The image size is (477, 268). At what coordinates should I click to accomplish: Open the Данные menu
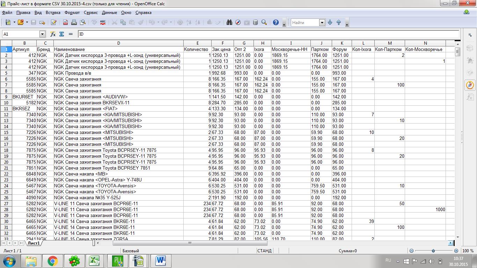pos(109,12)
